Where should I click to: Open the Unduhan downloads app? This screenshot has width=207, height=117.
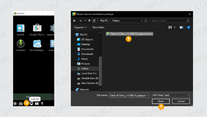point(20,44)
